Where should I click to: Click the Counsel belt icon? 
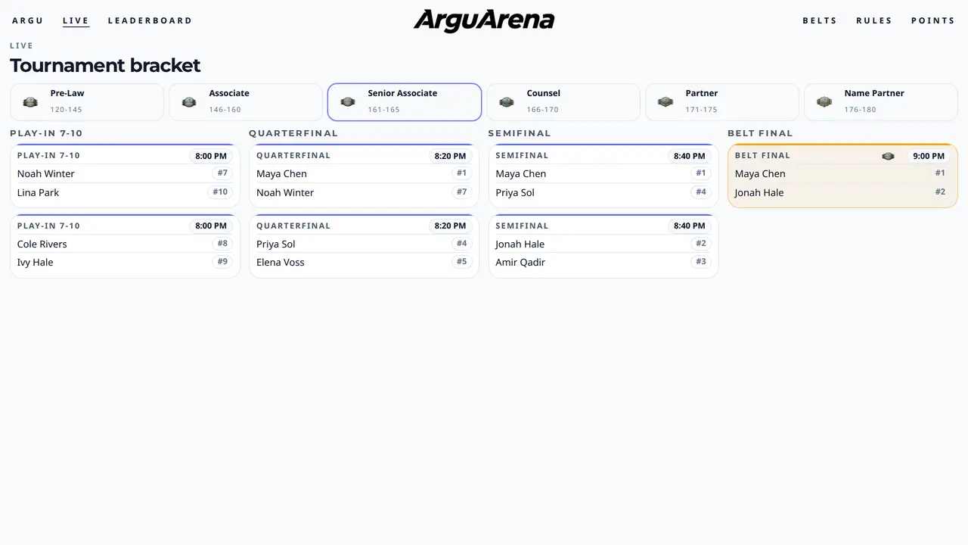click(x=507, y=102)
